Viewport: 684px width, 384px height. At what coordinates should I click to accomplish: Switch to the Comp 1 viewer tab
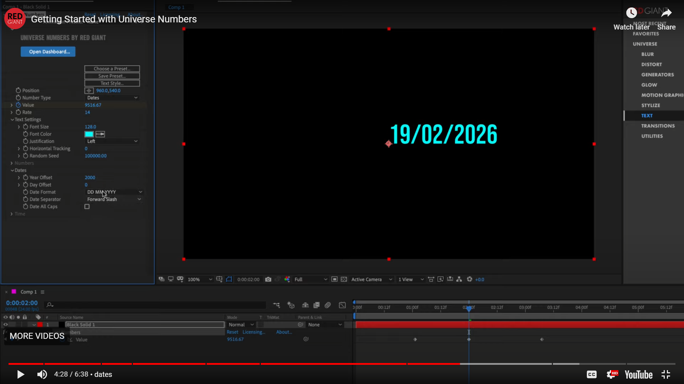tap(176, 7)
